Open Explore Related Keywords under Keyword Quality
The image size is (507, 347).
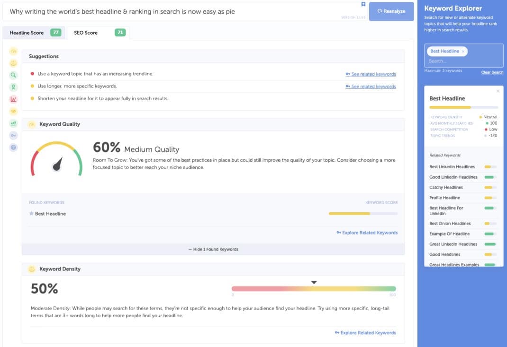[367, 233]
